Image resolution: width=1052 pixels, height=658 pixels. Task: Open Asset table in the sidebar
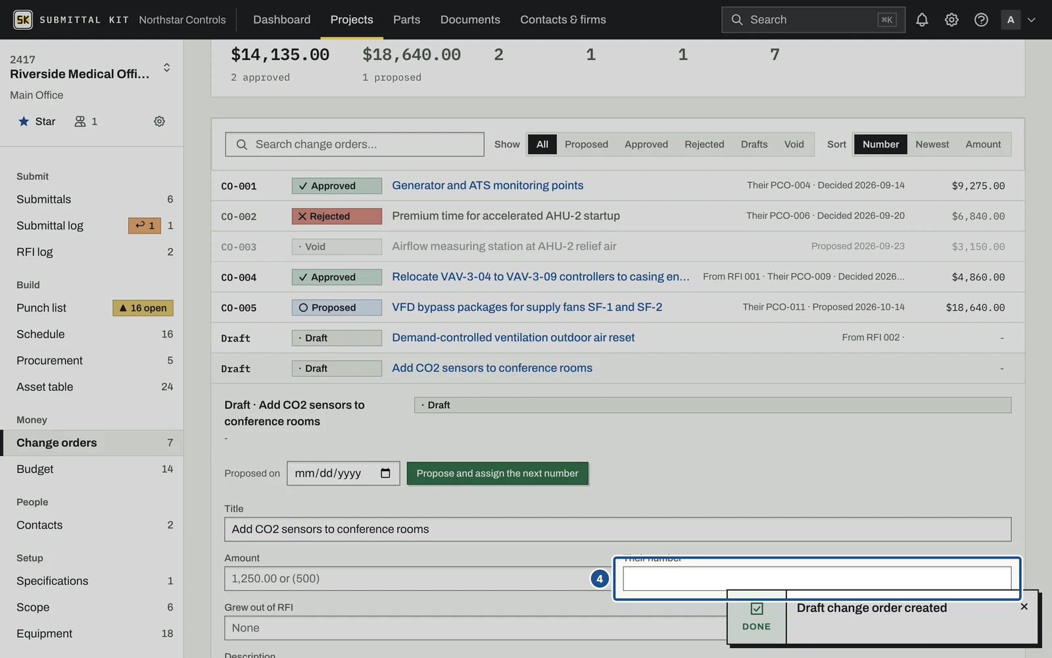click(91, 387)
